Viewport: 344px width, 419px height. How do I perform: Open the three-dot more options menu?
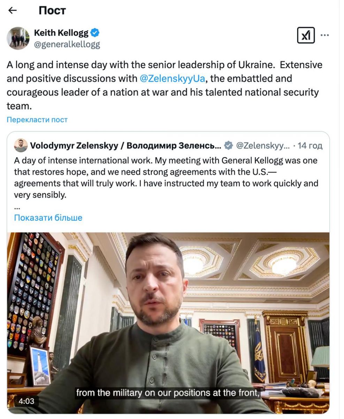324,35
